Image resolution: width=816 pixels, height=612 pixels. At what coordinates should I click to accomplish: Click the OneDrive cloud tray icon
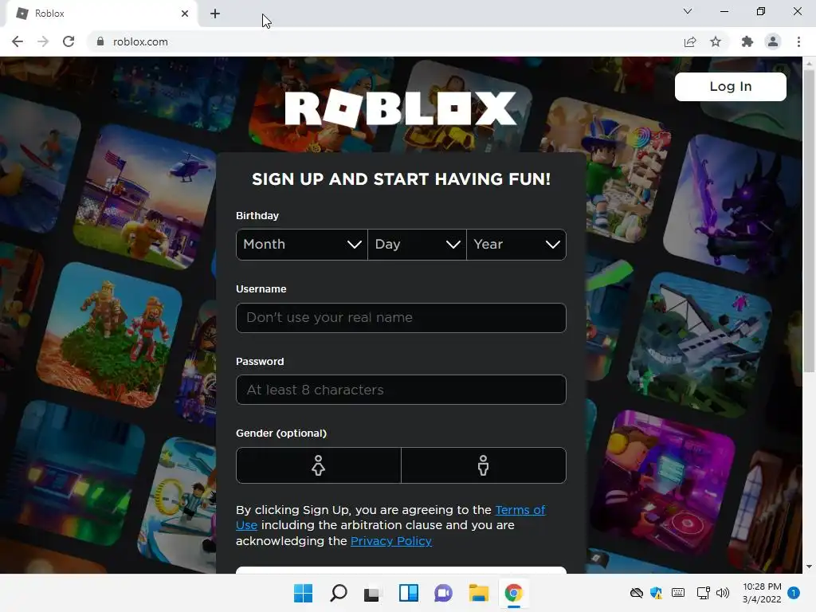point(637,593)
